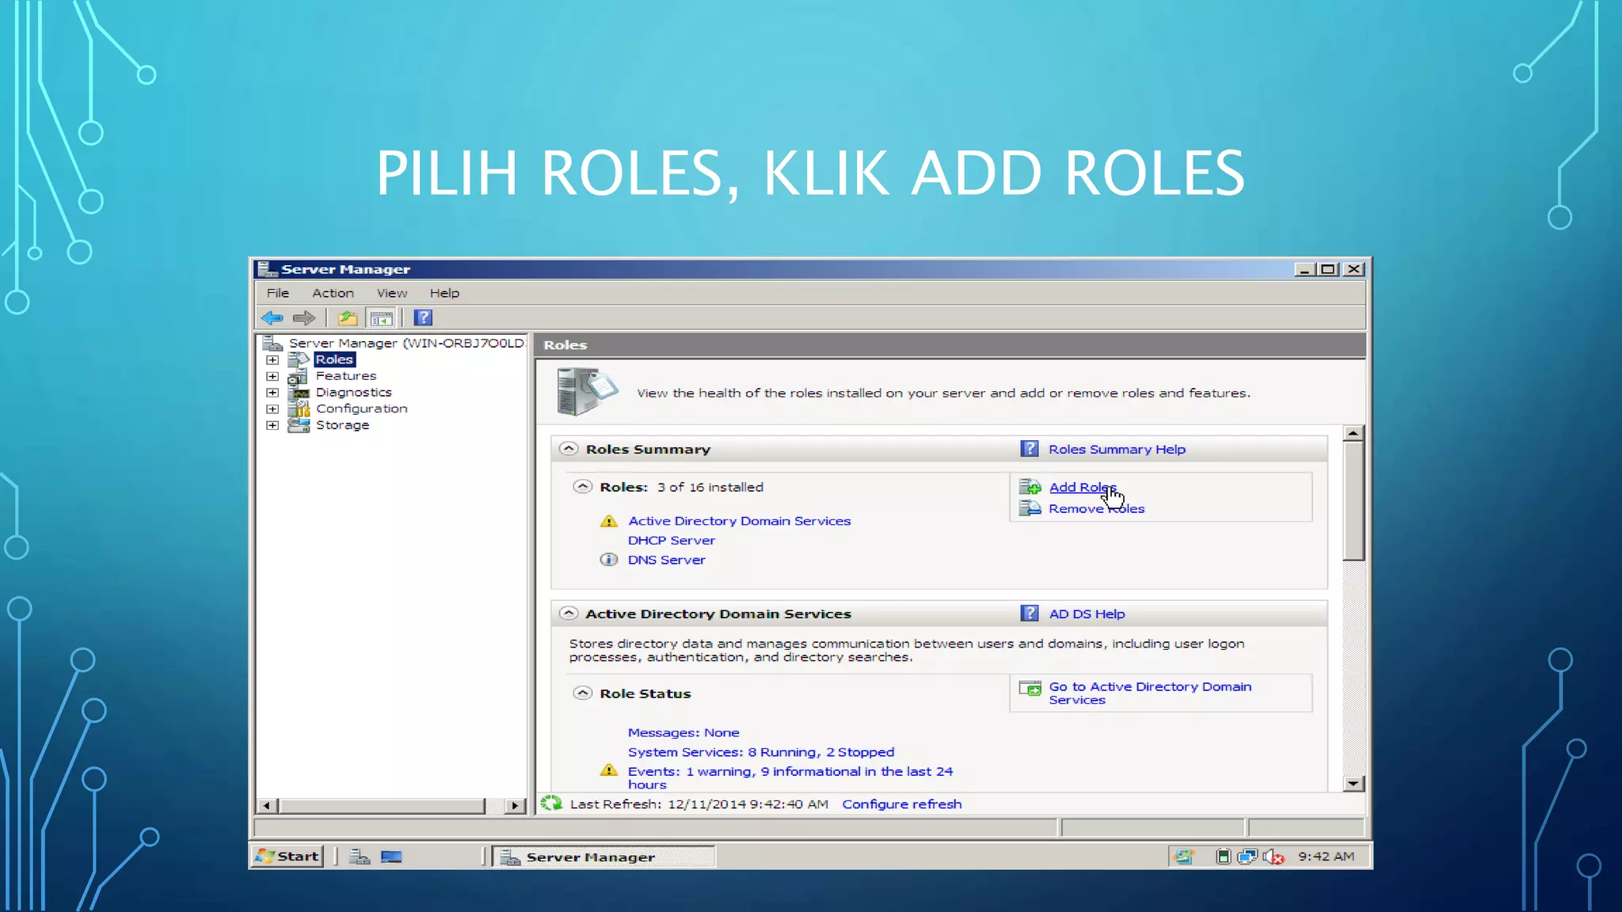Click the muted volume tray icon
1622x912 pixels.
coord(1274,857)
